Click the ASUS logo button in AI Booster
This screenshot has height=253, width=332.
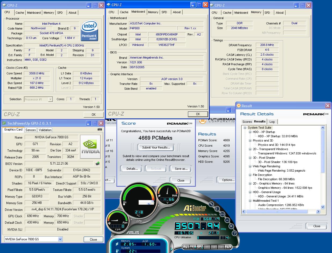click(x=222, y=214)
